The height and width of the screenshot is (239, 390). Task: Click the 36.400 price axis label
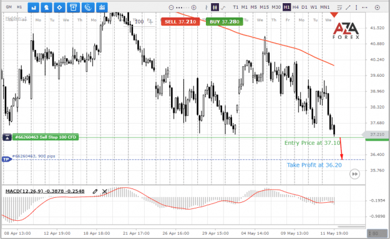377,154
